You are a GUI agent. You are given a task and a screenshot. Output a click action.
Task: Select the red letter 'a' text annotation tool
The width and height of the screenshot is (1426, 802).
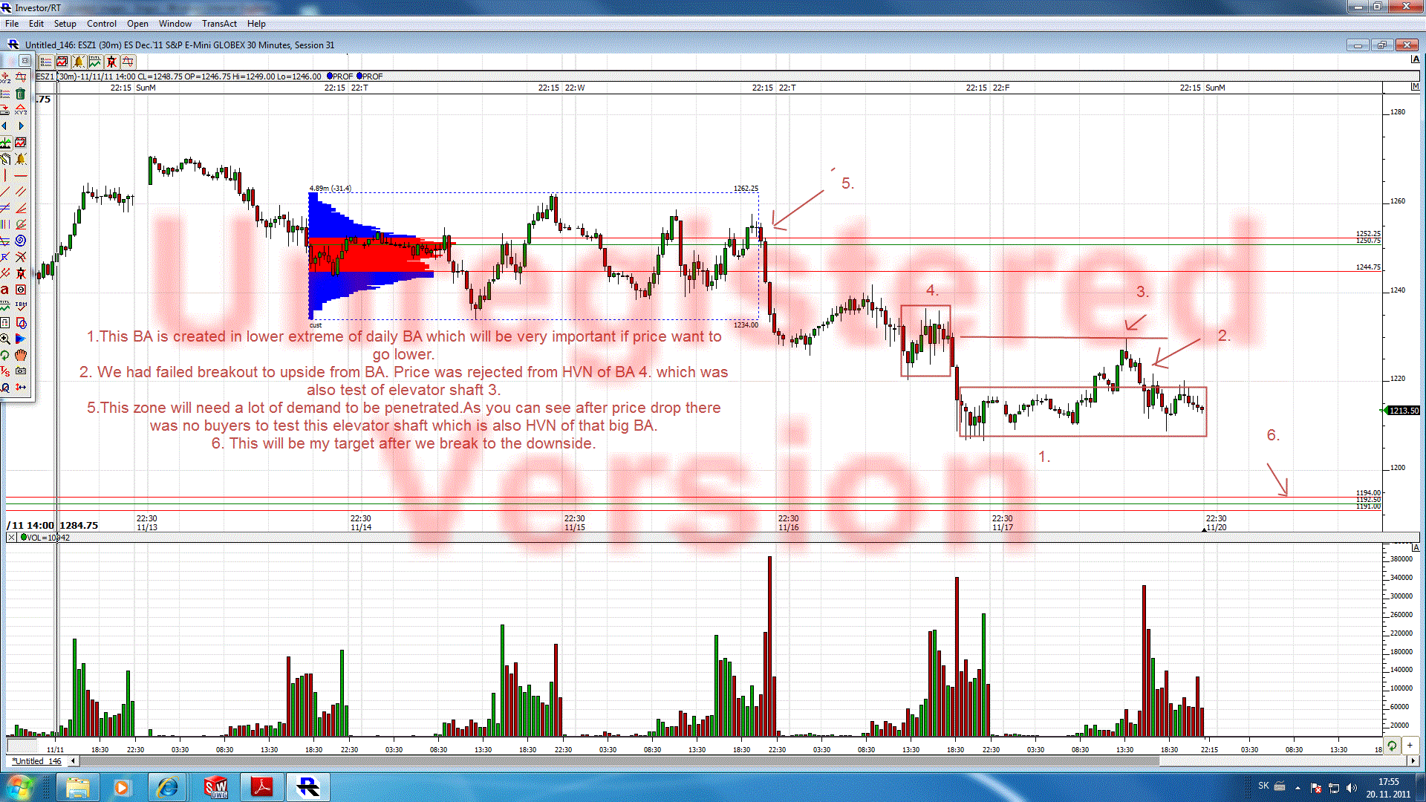[4, 290]
